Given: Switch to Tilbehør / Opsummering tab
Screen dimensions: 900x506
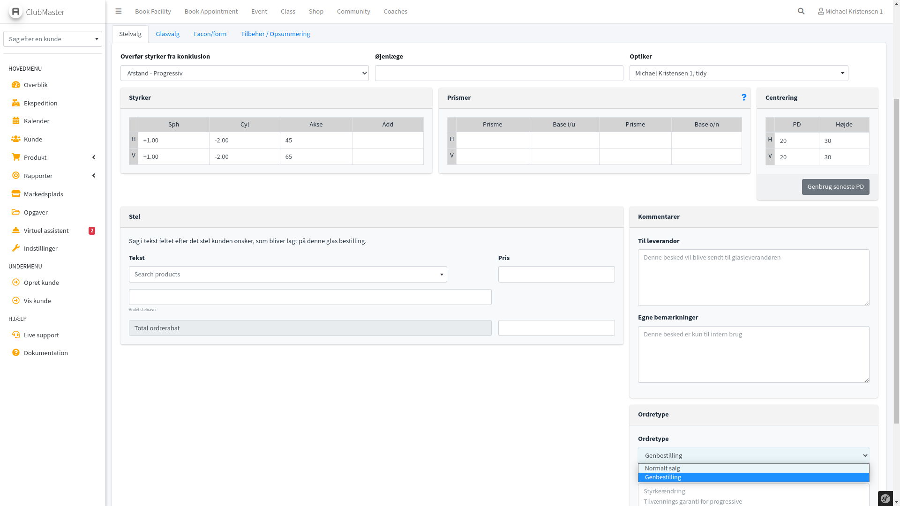Looking at the screenshot, I should click(x=275, y=34).
